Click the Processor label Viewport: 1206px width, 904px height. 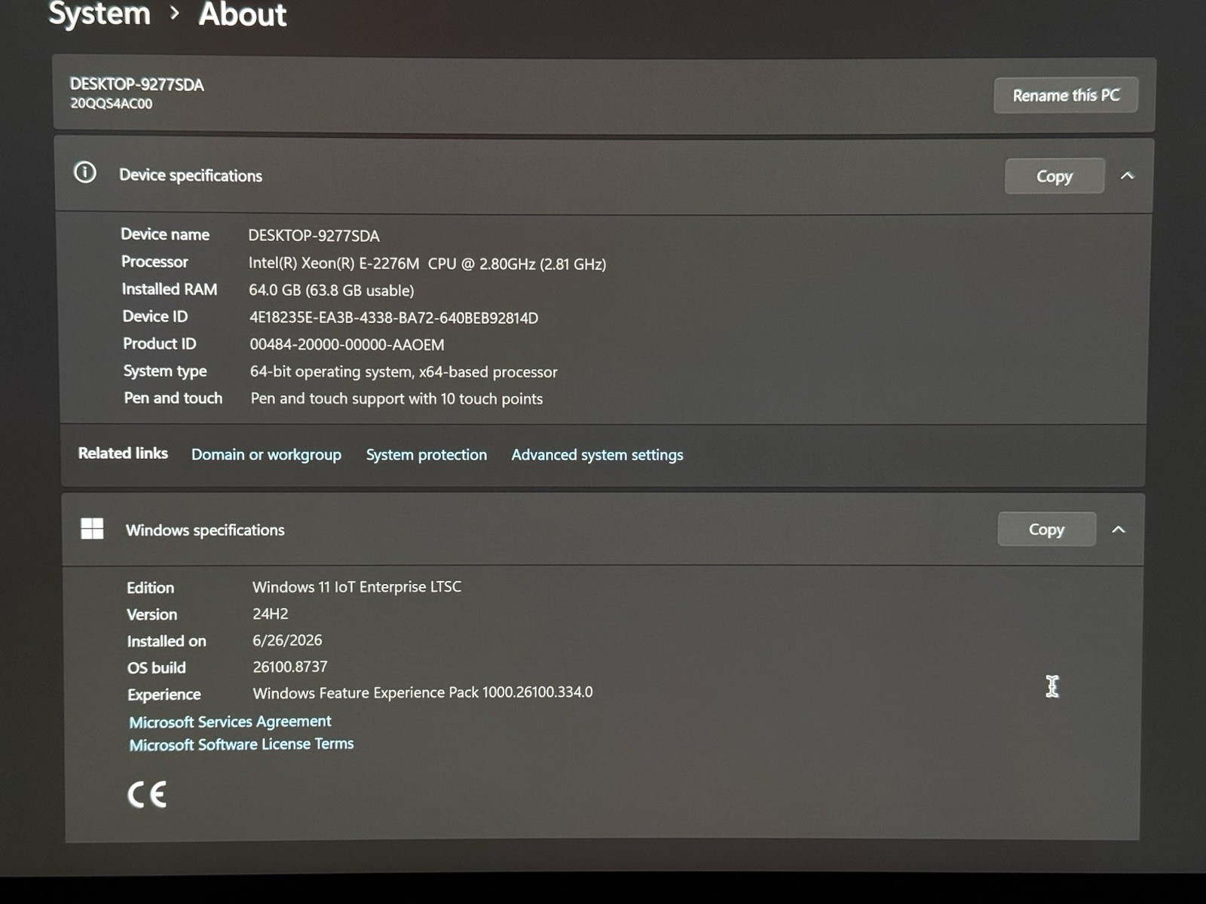(155, 262)
